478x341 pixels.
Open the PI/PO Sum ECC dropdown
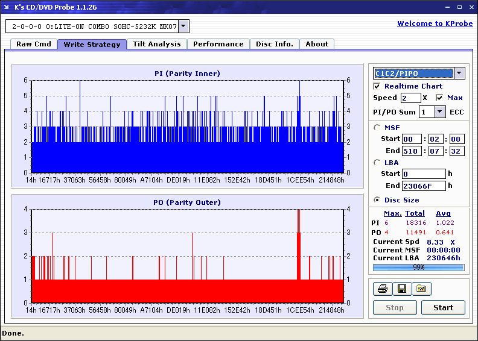(x=440, y=111)
